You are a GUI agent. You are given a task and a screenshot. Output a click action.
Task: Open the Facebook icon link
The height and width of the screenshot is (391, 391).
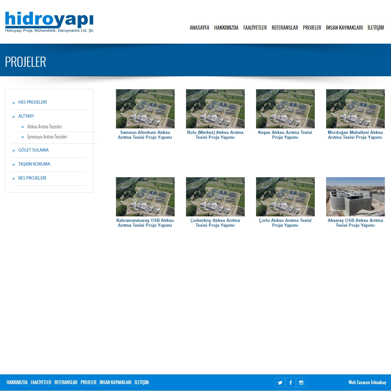coord(290,383)
